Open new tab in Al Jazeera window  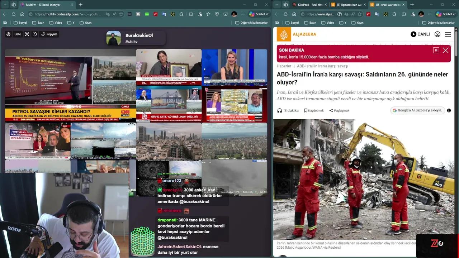pos(412,5)
